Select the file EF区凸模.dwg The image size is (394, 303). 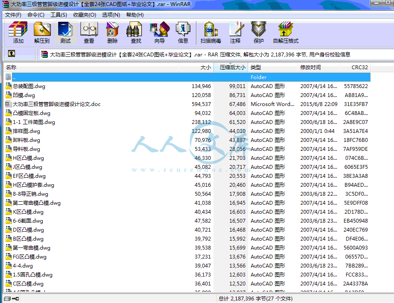30,176
